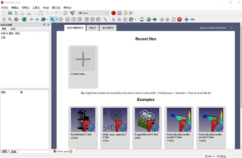Click the Bounding Box globe icon
242x158 pixels.
pyautogui.click(x=24, y=19)
